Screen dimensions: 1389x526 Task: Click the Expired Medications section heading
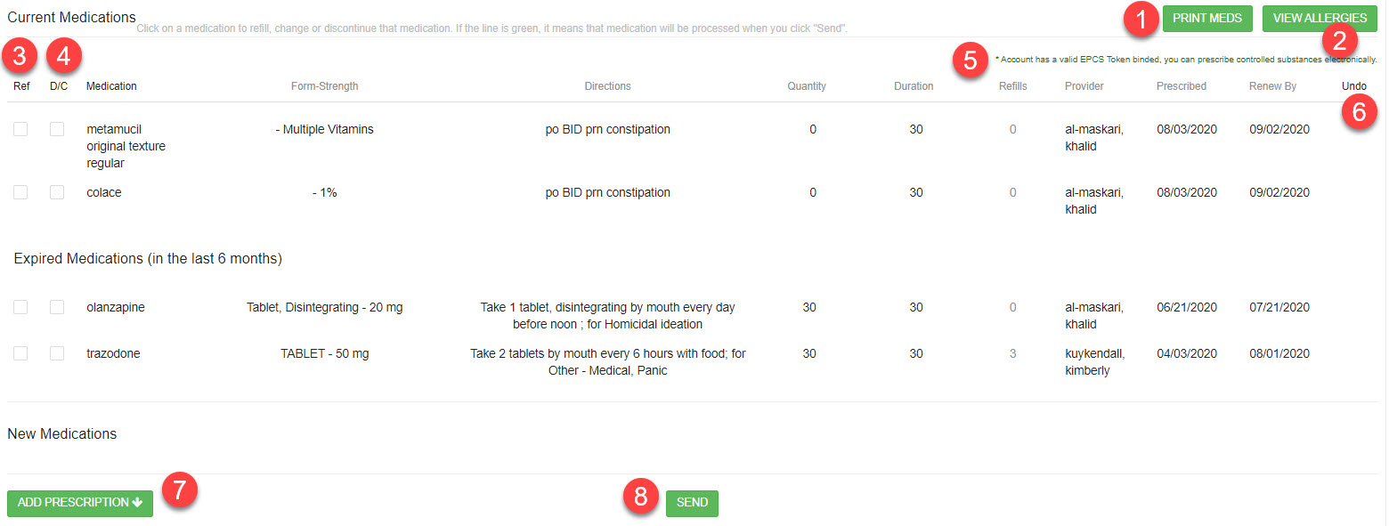(x=149, y=258)
